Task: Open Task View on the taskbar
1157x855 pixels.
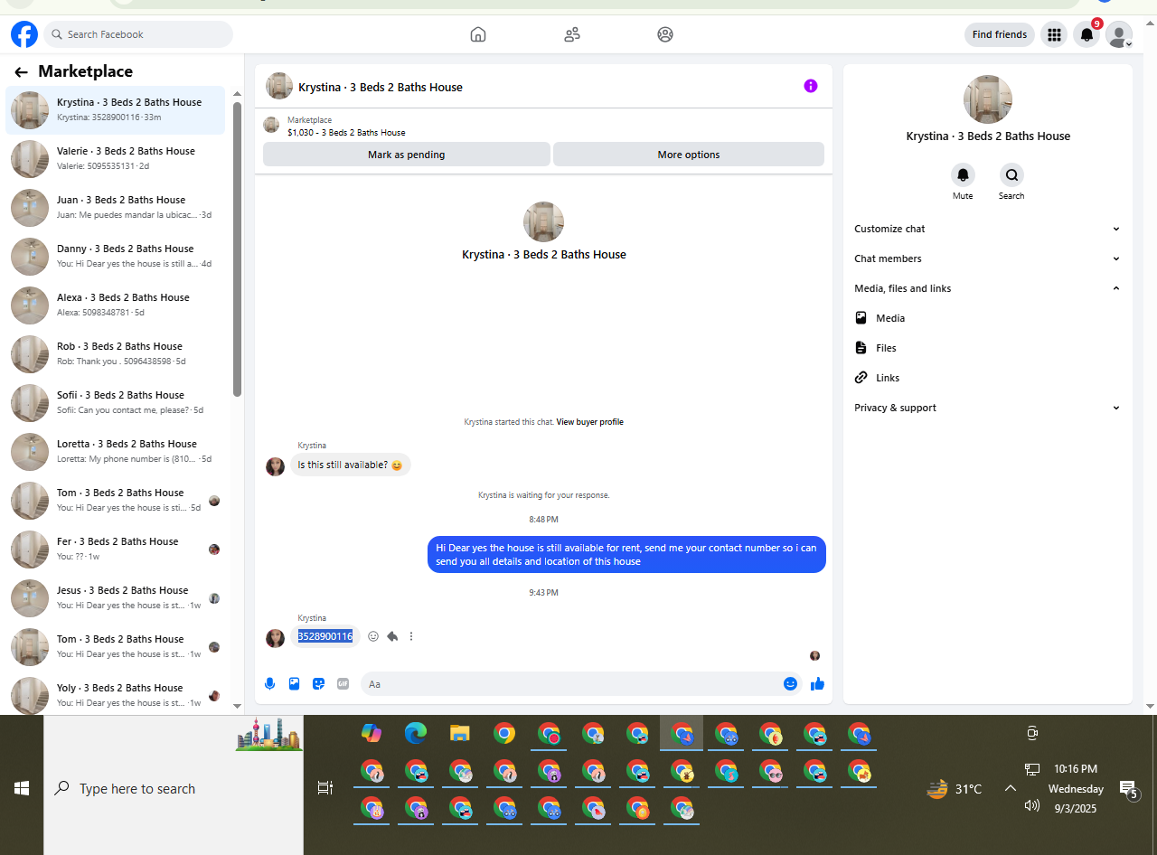Action: point(325,788)
